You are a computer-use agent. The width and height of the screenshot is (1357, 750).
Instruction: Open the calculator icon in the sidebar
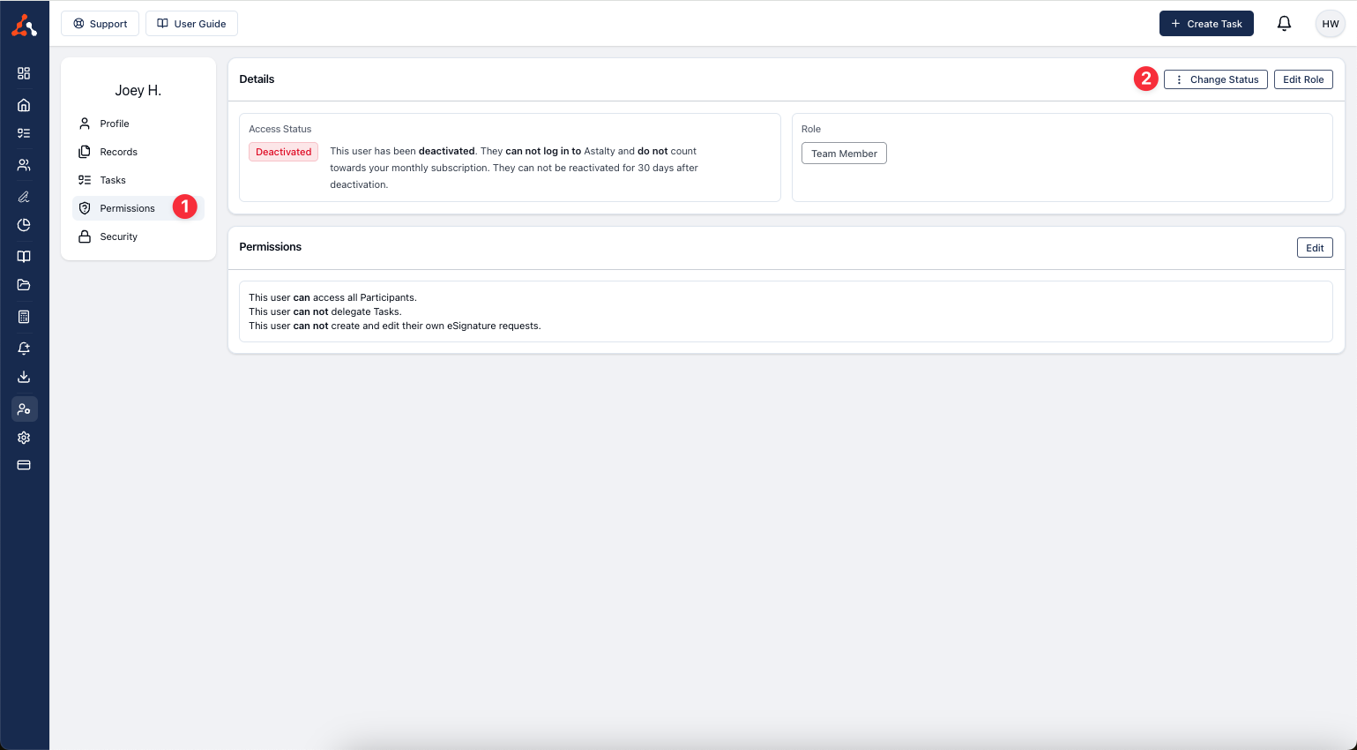(24, 317)
